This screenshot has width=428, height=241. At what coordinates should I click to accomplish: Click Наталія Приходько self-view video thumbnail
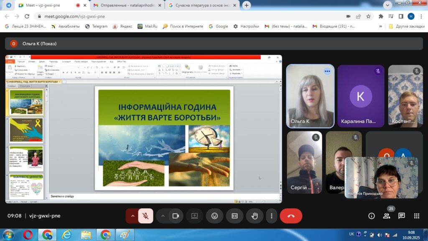click(x=381, y=177)
